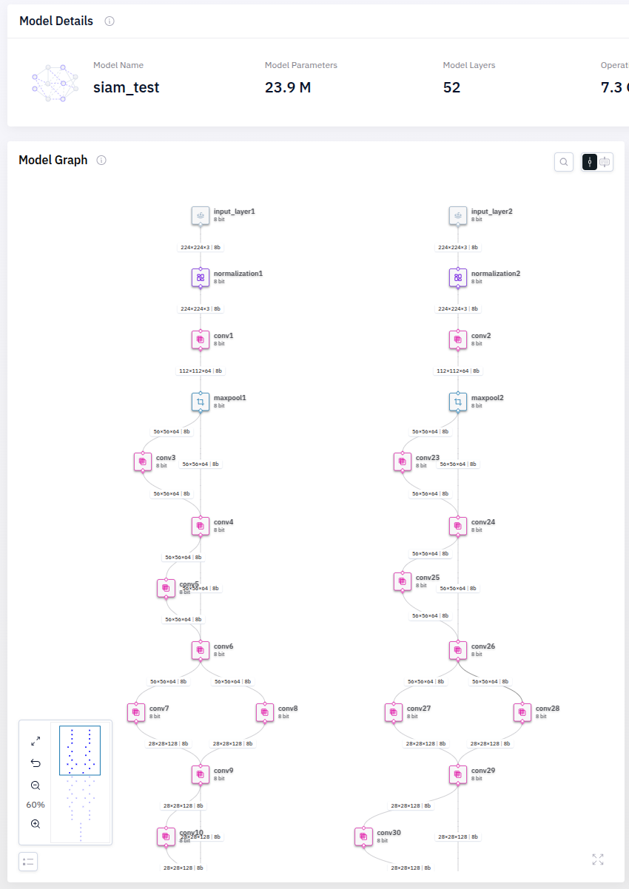The height and width of the screenshot is (889, 629).
Task: Switch to detailed node graph view
Action: (605, 162)
